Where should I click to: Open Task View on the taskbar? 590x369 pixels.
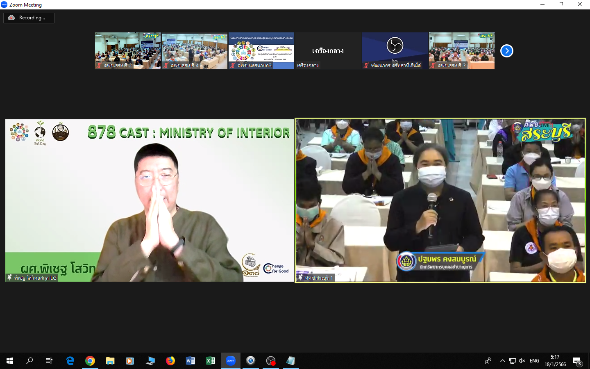pyautogui.click(x=49, y=361)
